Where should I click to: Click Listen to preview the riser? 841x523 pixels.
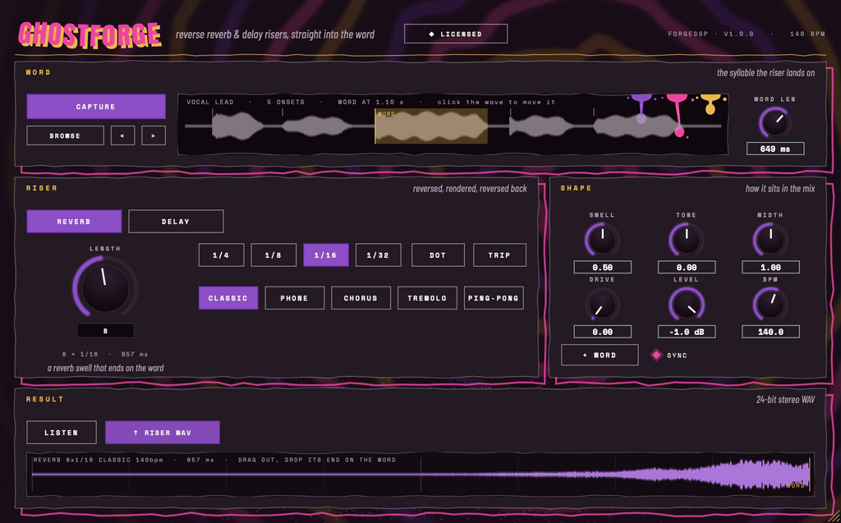(62, 433)
